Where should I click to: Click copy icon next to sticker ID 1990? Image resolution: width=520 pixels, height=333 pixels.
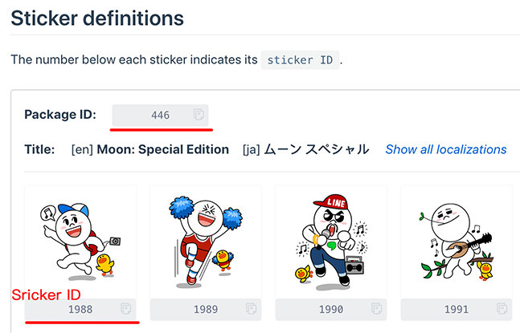click(376, 309)
